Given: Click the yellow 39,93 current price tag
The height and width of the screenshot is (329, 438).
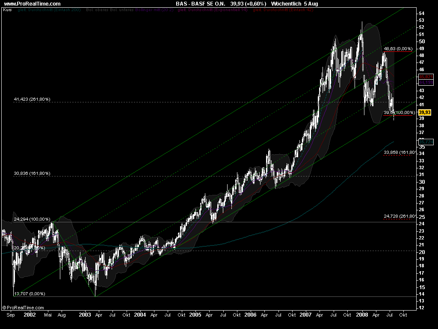Looking at the screenshot, I should (x=425, y=113).
